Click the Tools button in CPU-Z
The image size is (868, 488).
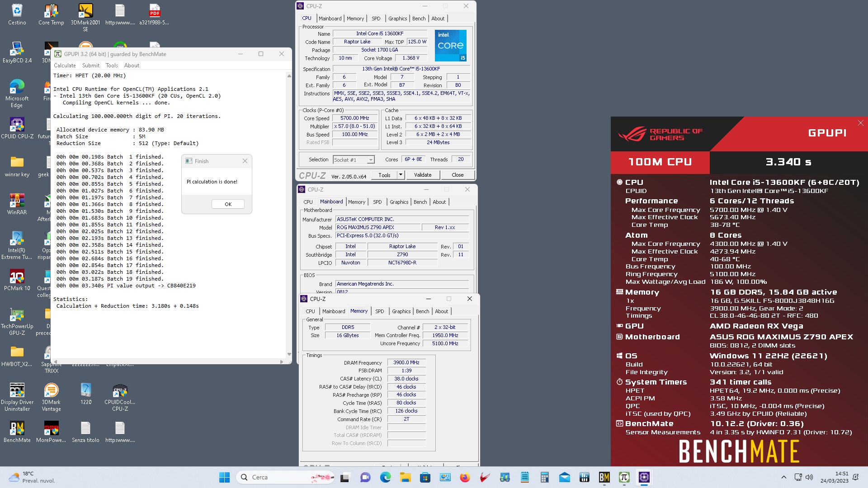click(x=384, y=175)
